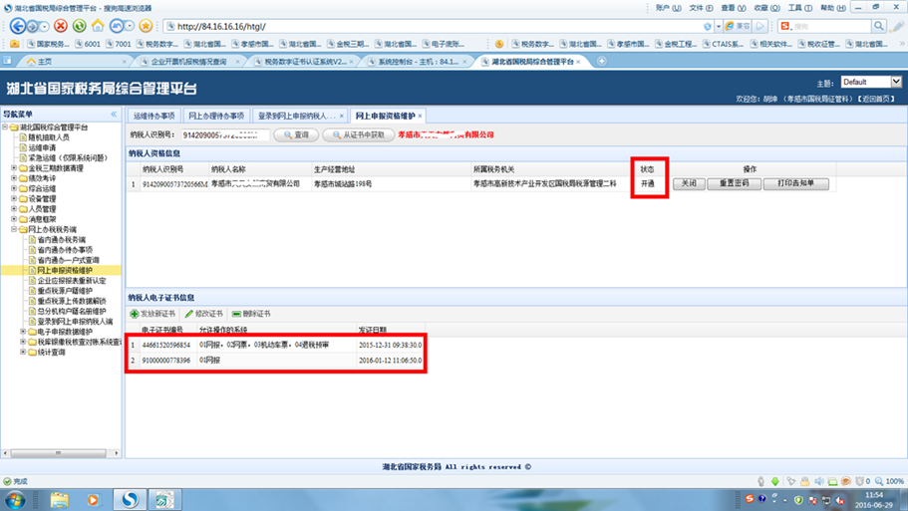908x511 pixels.
Task: Open the 文件(F) menu
Action: (702, 8)
